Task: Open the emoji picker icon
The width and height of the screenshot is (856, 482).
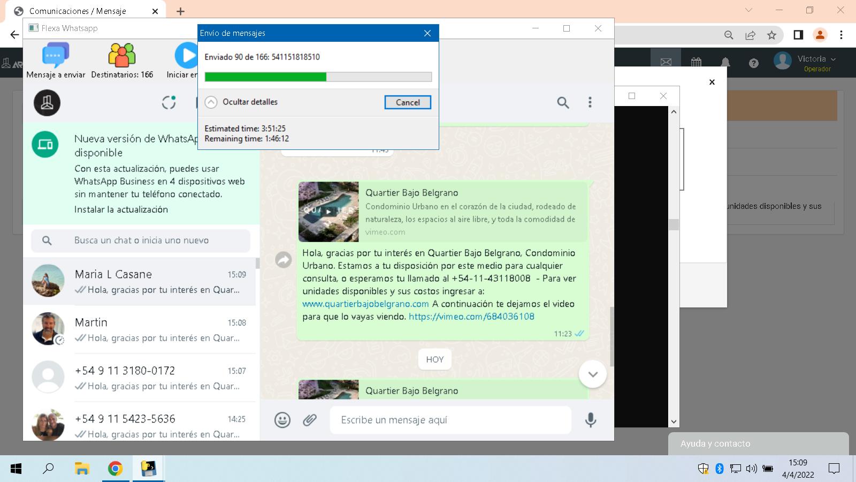Action: (282, 420)
